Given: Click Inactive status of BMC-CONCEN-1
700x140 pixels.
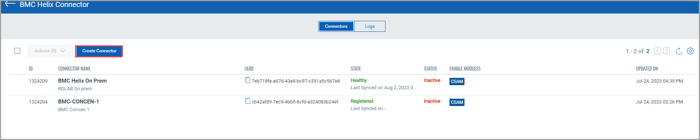Looking at the screenshot, I should [x=432, y=101].
